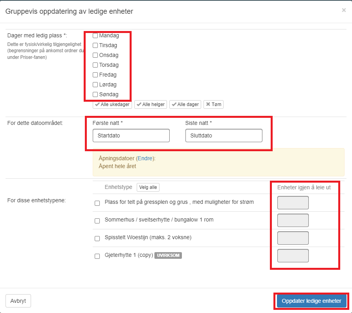The width and height of the screenshot is (352, 313).
Task: Click the Avbryt button
Action: point(18,301)
